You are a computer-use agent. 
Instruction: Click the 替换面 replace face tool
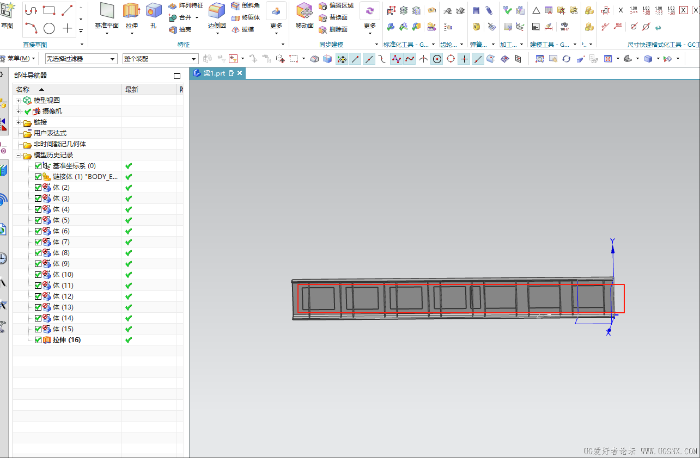(333, 17)
